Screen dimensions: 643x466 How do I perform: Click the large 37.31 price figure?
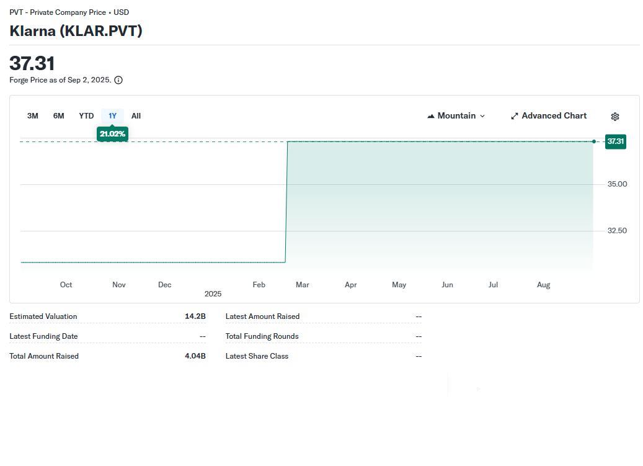(x=32, y=63)
